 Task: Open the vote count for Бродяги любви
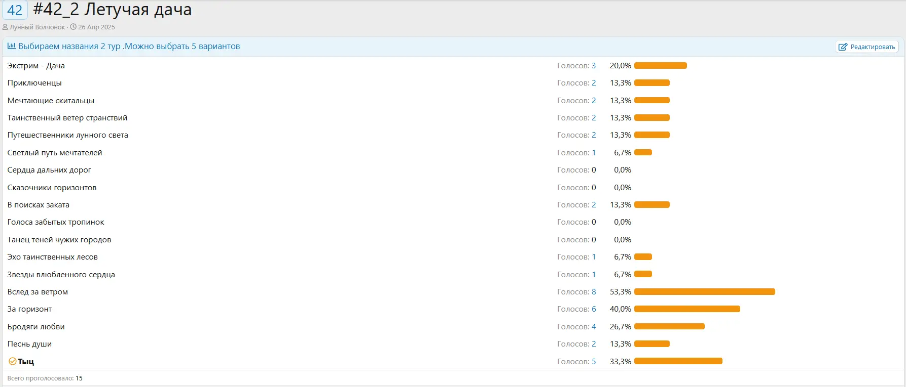pos(594,327)
